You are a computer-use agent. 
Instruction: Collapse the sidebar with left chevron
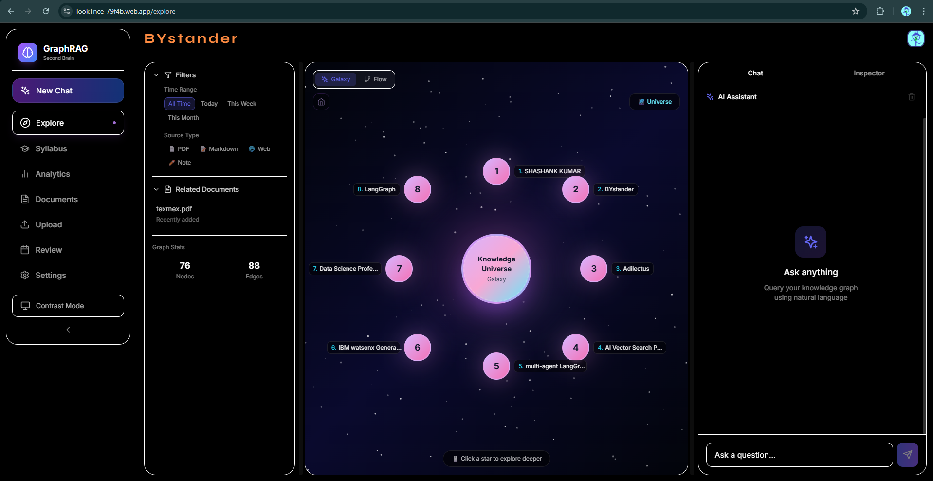(x=68, y=330)
